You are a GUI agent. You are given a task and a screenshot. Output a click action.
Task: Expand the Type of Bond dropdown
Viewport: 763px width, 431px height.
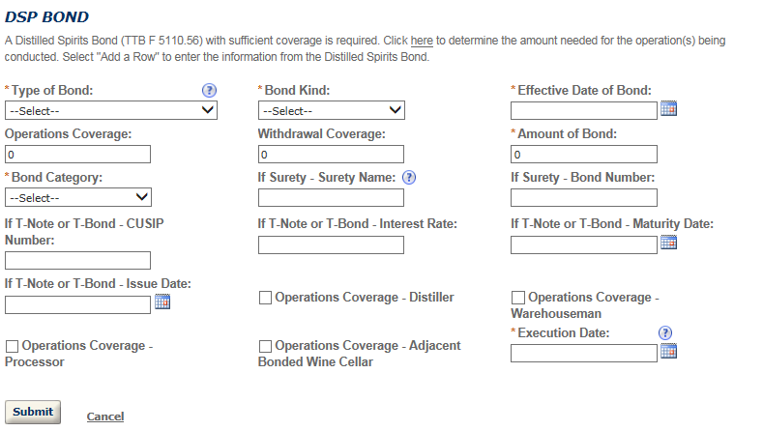click(x=111, y=110)
